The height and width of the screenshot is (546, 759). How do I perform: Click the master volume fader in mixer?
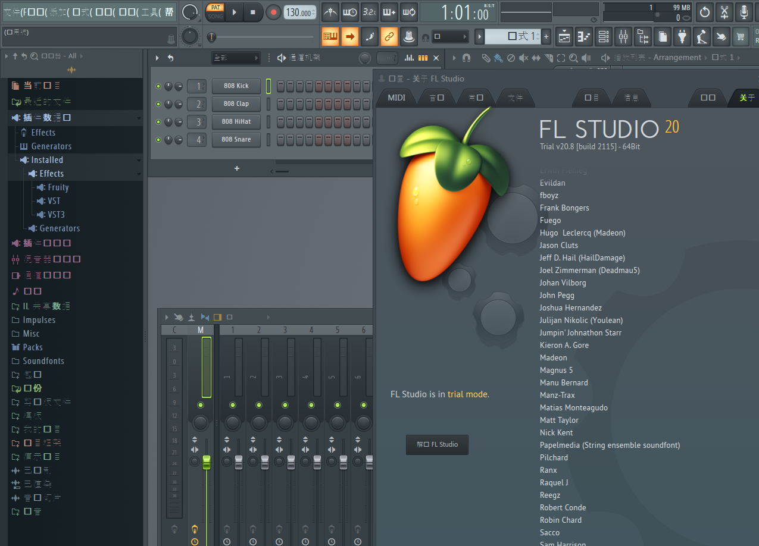click(x=207, y=462)
